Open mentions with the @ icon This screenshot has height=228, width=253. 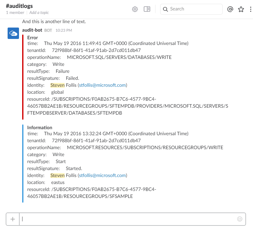(x=230, y=9)
